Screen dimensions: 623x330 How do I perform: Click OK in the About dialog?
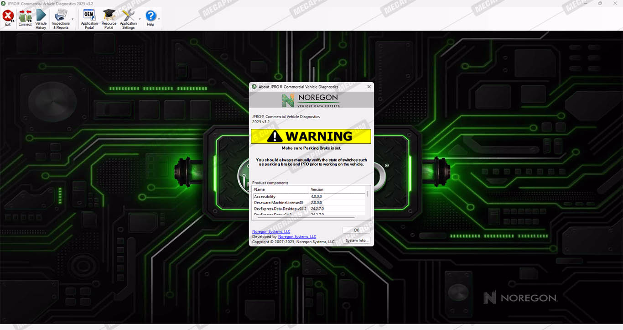coord(356,230)
